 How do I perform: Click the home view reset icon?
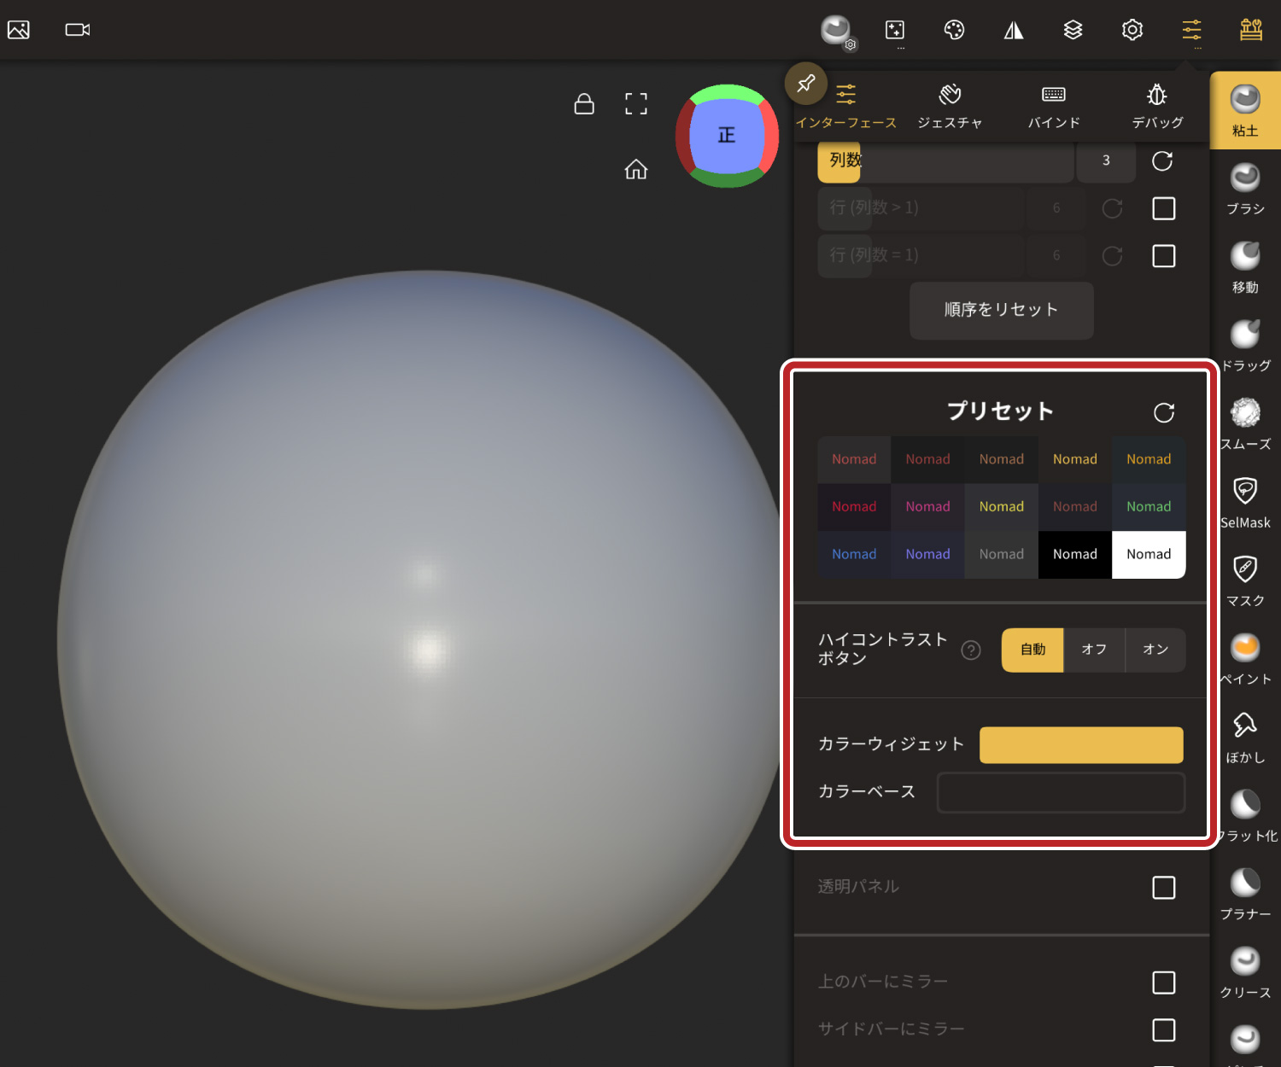click(635, 169)
